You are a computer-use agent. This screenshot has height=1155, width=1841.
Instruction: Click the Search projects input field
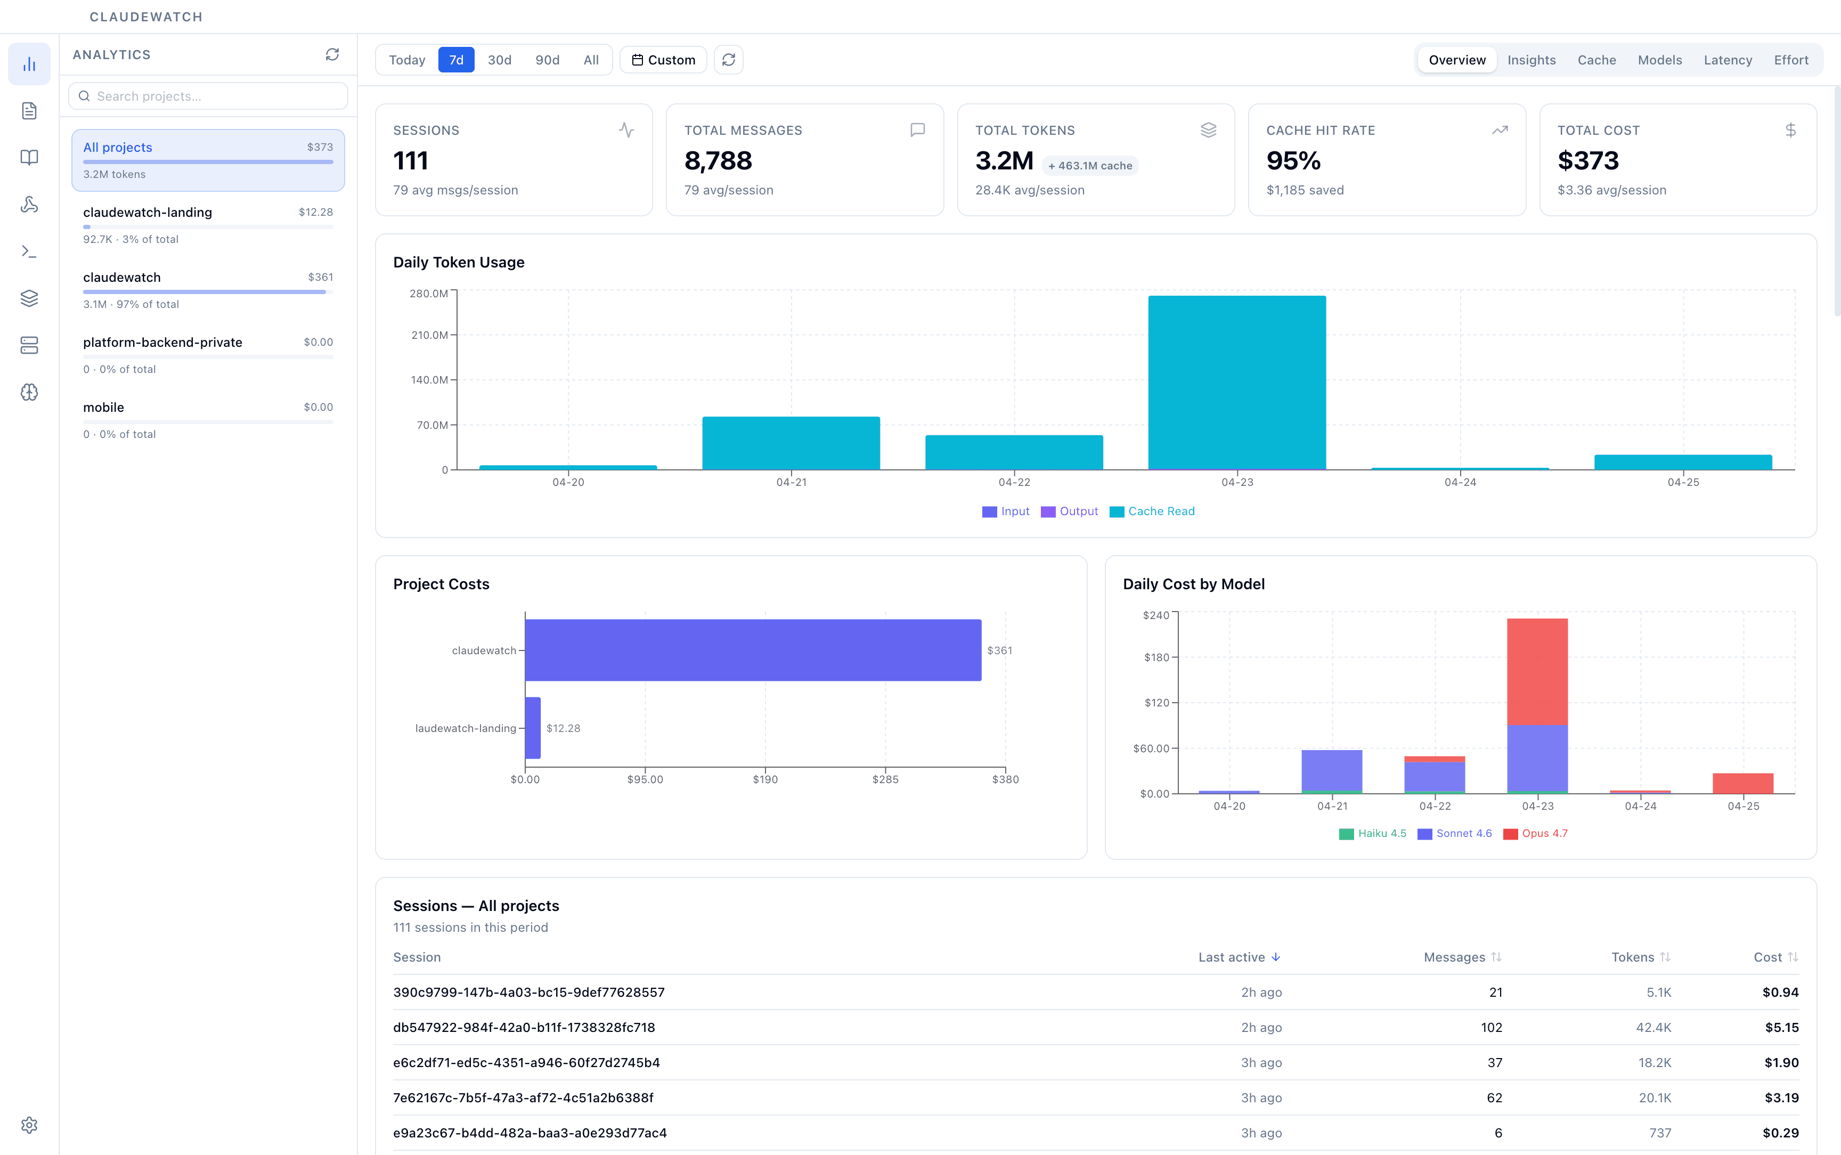click(x=208, y=96)
